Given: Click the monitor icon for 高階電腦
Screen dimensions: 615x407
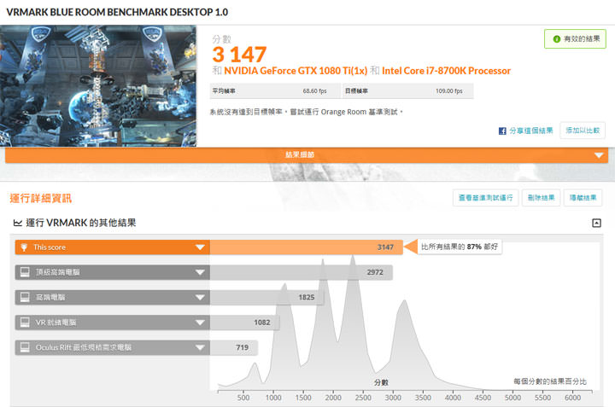Looking at the screenshot, I should click(24, 297).
